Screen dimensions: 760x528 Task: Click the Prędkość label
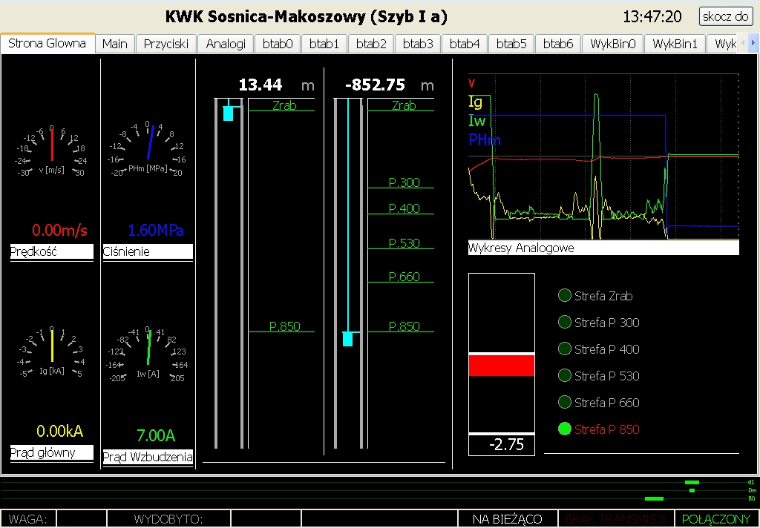tap(51, 251)
